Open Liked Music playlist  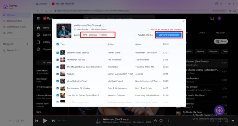pyautogui.click(x=42, y=72)
